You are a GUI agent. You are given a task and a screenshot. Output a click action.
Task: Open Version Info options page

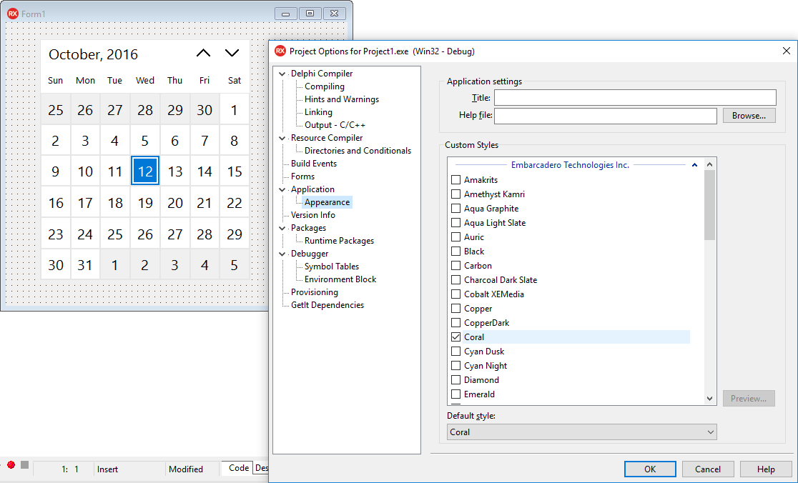click(312, 215)
